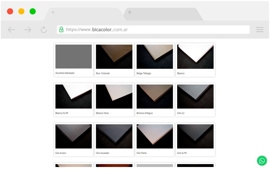Screen dimensions: 270x171
Task: Click the 'Gris 07' caption
Action: tap(181, 113)
